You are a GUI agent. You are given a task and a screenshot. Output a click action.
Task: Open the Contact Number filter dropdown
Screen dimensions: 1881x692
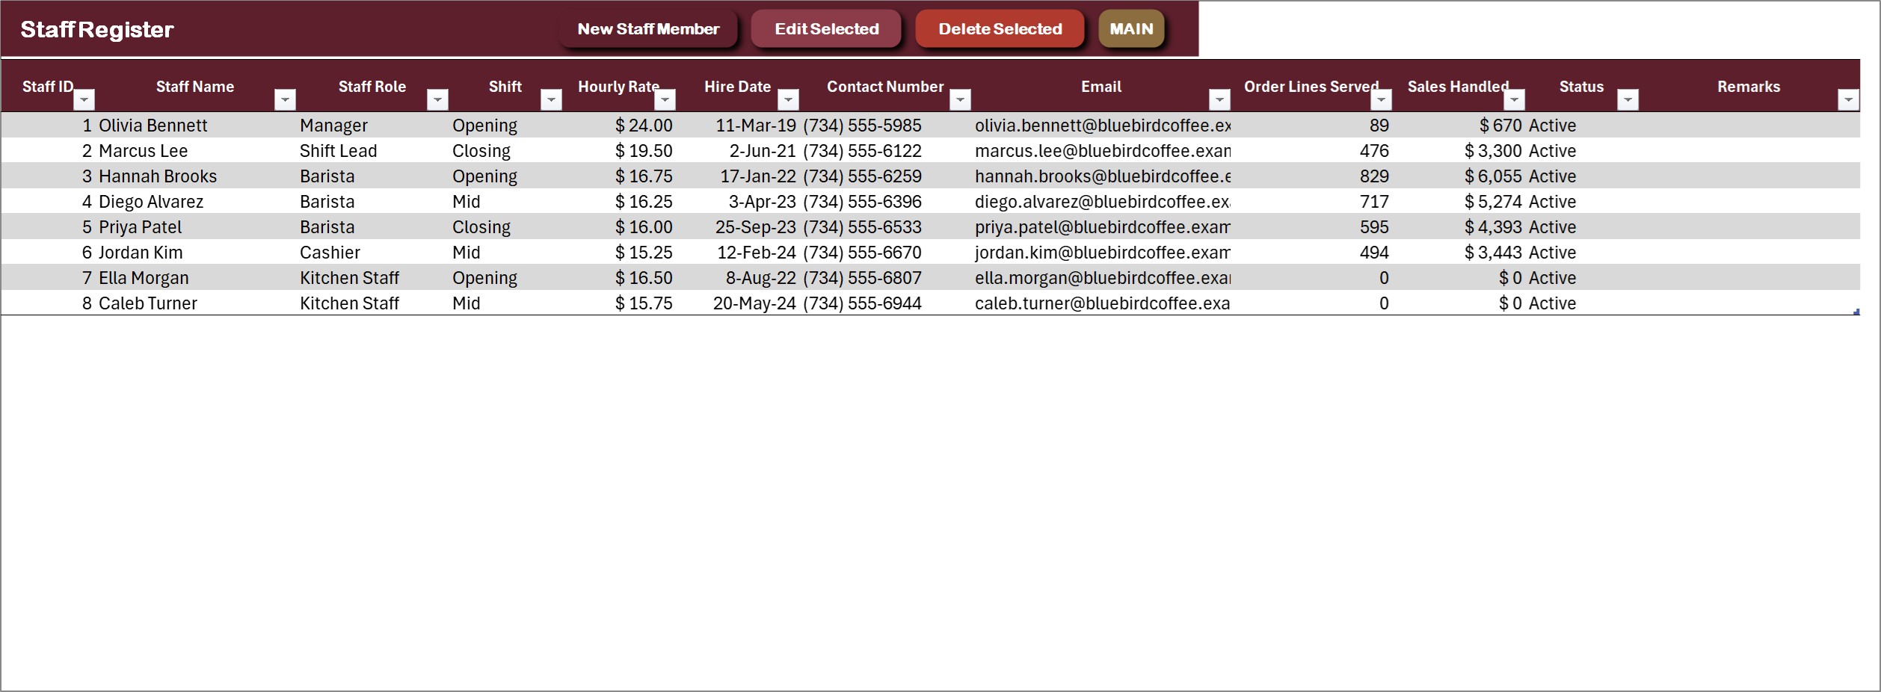click(960, 99)
